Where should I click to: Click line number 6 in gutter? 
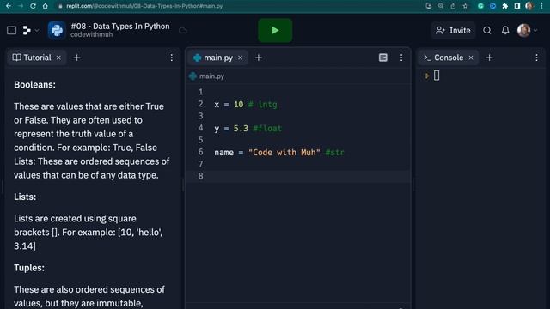[x=200, y=152]
